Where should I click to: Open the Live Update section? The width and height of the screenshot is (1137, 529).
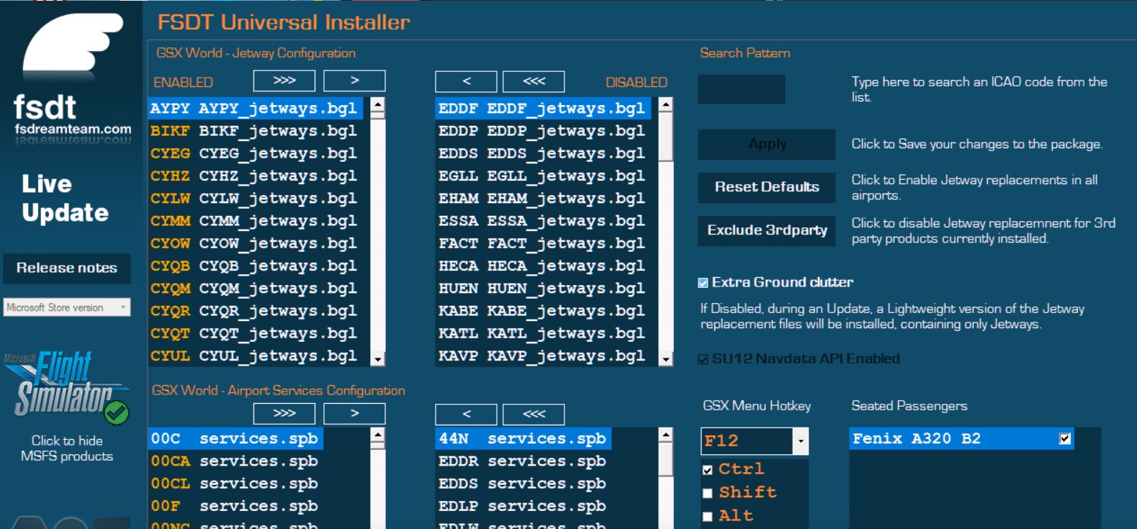coord(65,198)
